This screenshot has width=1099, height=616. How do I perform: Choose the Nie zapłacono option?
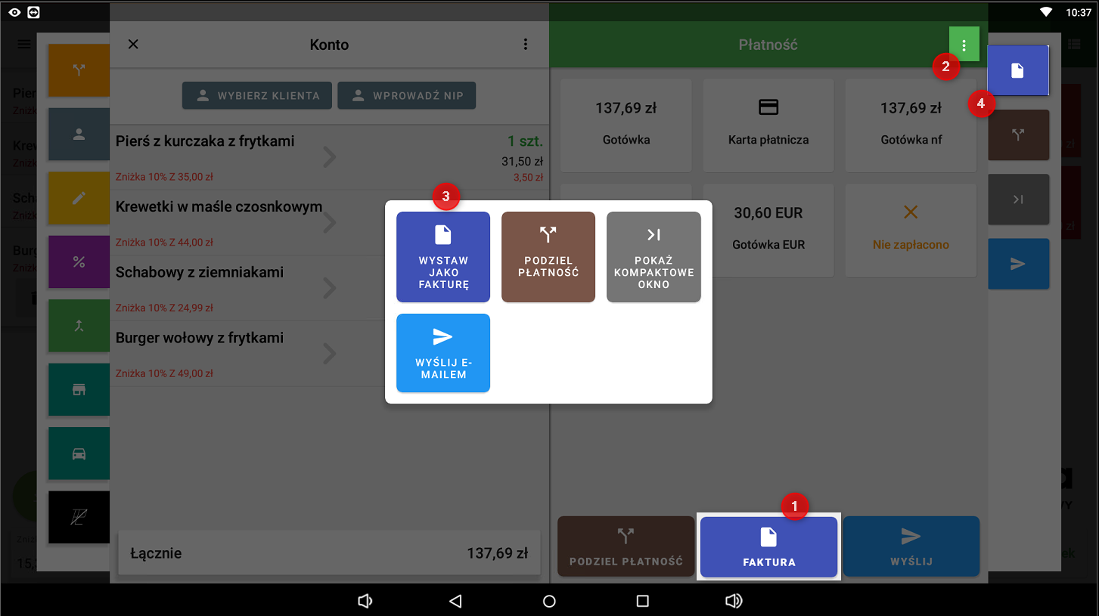click(911, 230)
